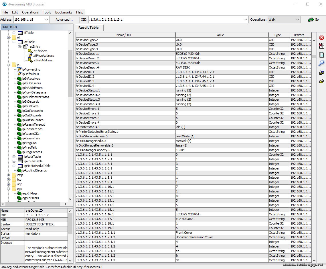This screenshot has height=269, width=326.
Task: Select the atPhysAddress node in tree
Action: (44, 56)
